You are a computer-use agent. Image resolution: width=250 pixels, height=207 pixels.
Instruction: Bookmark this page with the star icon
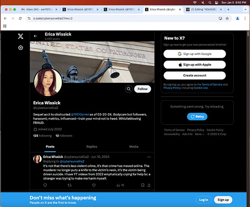227,18
